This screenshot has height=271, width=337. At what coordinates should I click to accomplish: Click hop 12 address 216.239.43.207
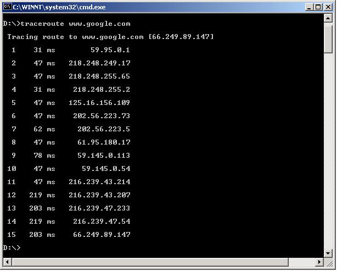pyautogui.click(x=99, y=195)
